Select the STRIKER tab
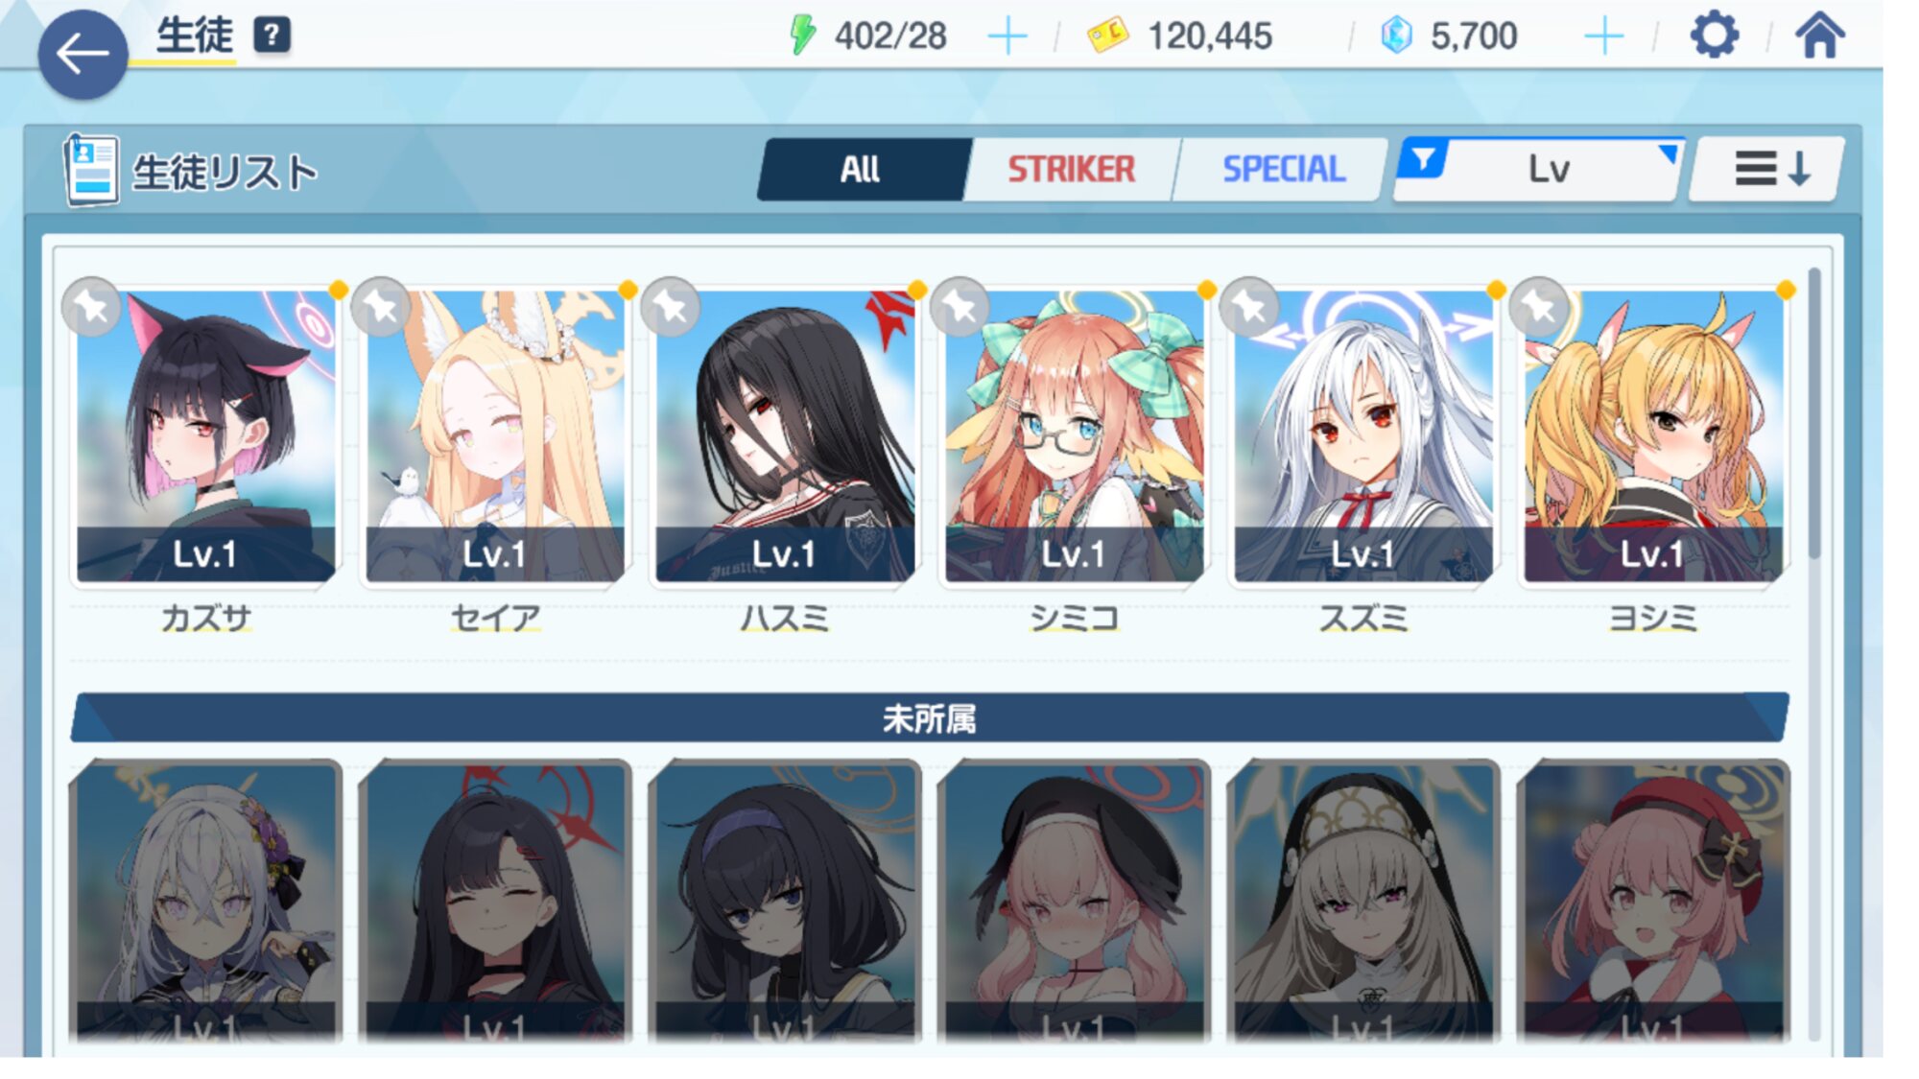The image size is (1919, 1079). coord(1071,170)
